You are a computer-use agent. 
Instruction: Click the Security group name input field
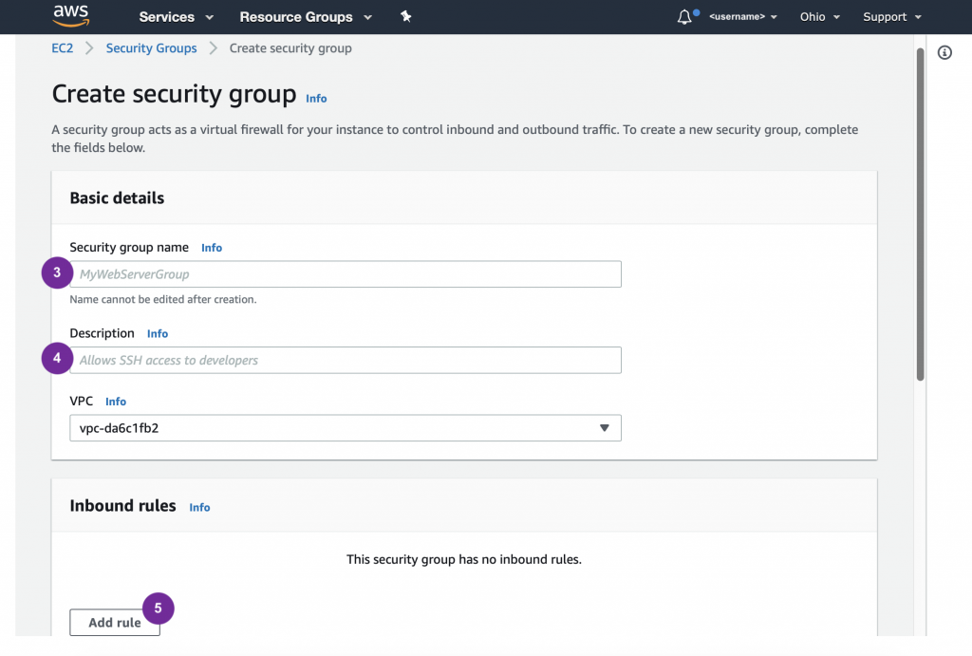pos(346,274)
